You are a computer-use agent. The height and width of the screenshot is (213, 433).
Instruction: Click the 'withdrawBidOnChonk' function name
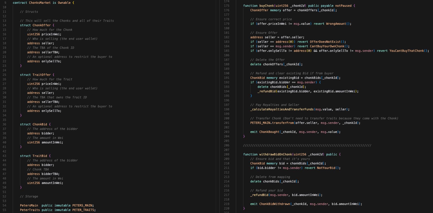pyautogui.click(x=275, y=154)
